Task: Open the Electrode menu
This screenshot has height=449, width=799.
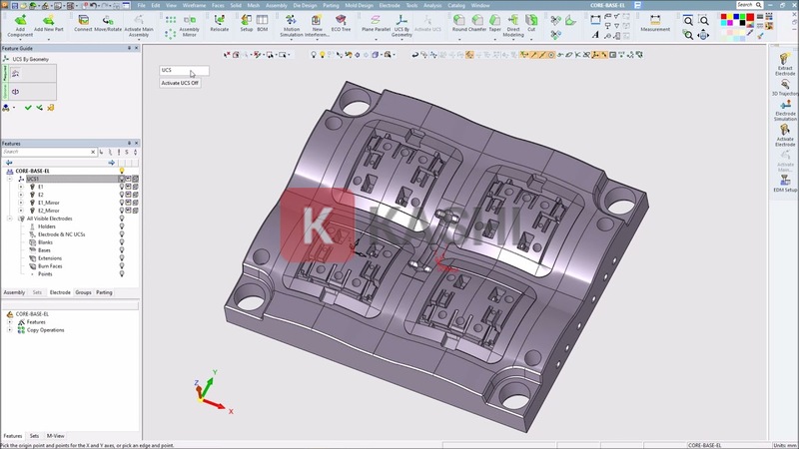Action: (x=390, y=6)
